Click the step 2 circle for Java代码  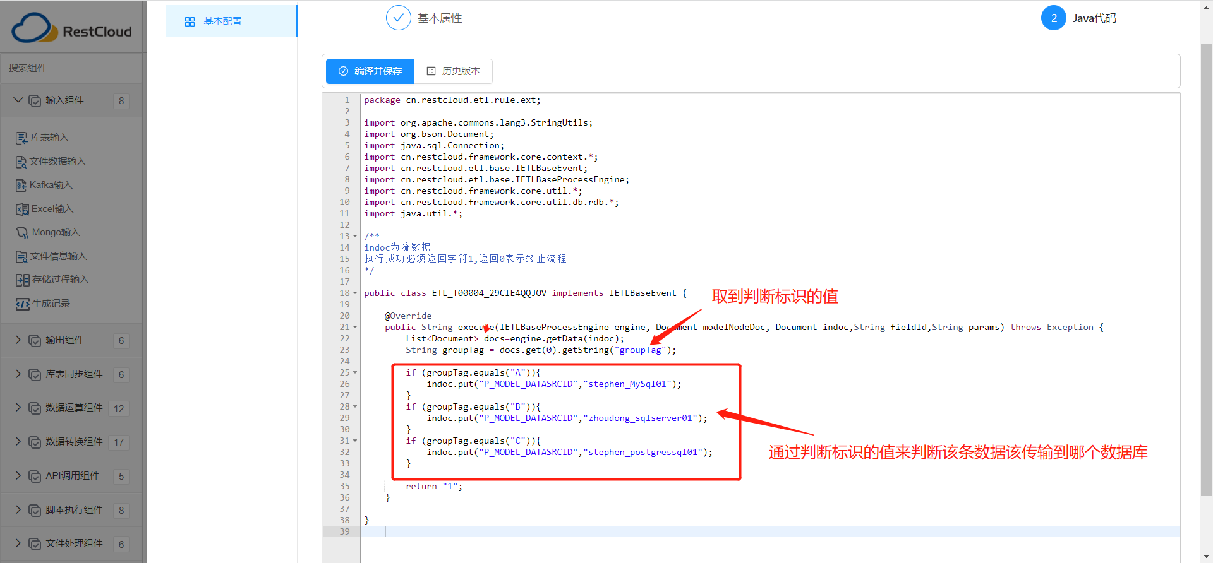tap(1053, 18)
